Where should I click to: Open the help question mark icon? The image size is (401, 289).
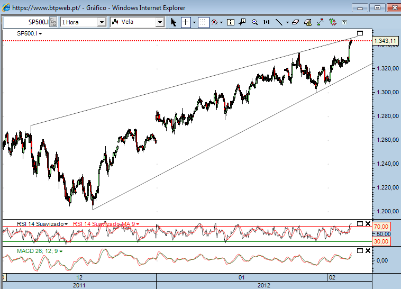tap(344, 22)
